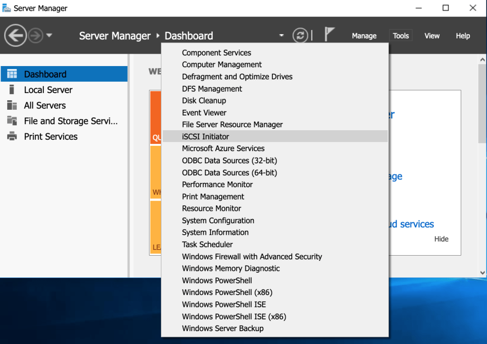The image size is (487, 344).
Task: Click the notifications flag icon
Action: coord(329,34)
